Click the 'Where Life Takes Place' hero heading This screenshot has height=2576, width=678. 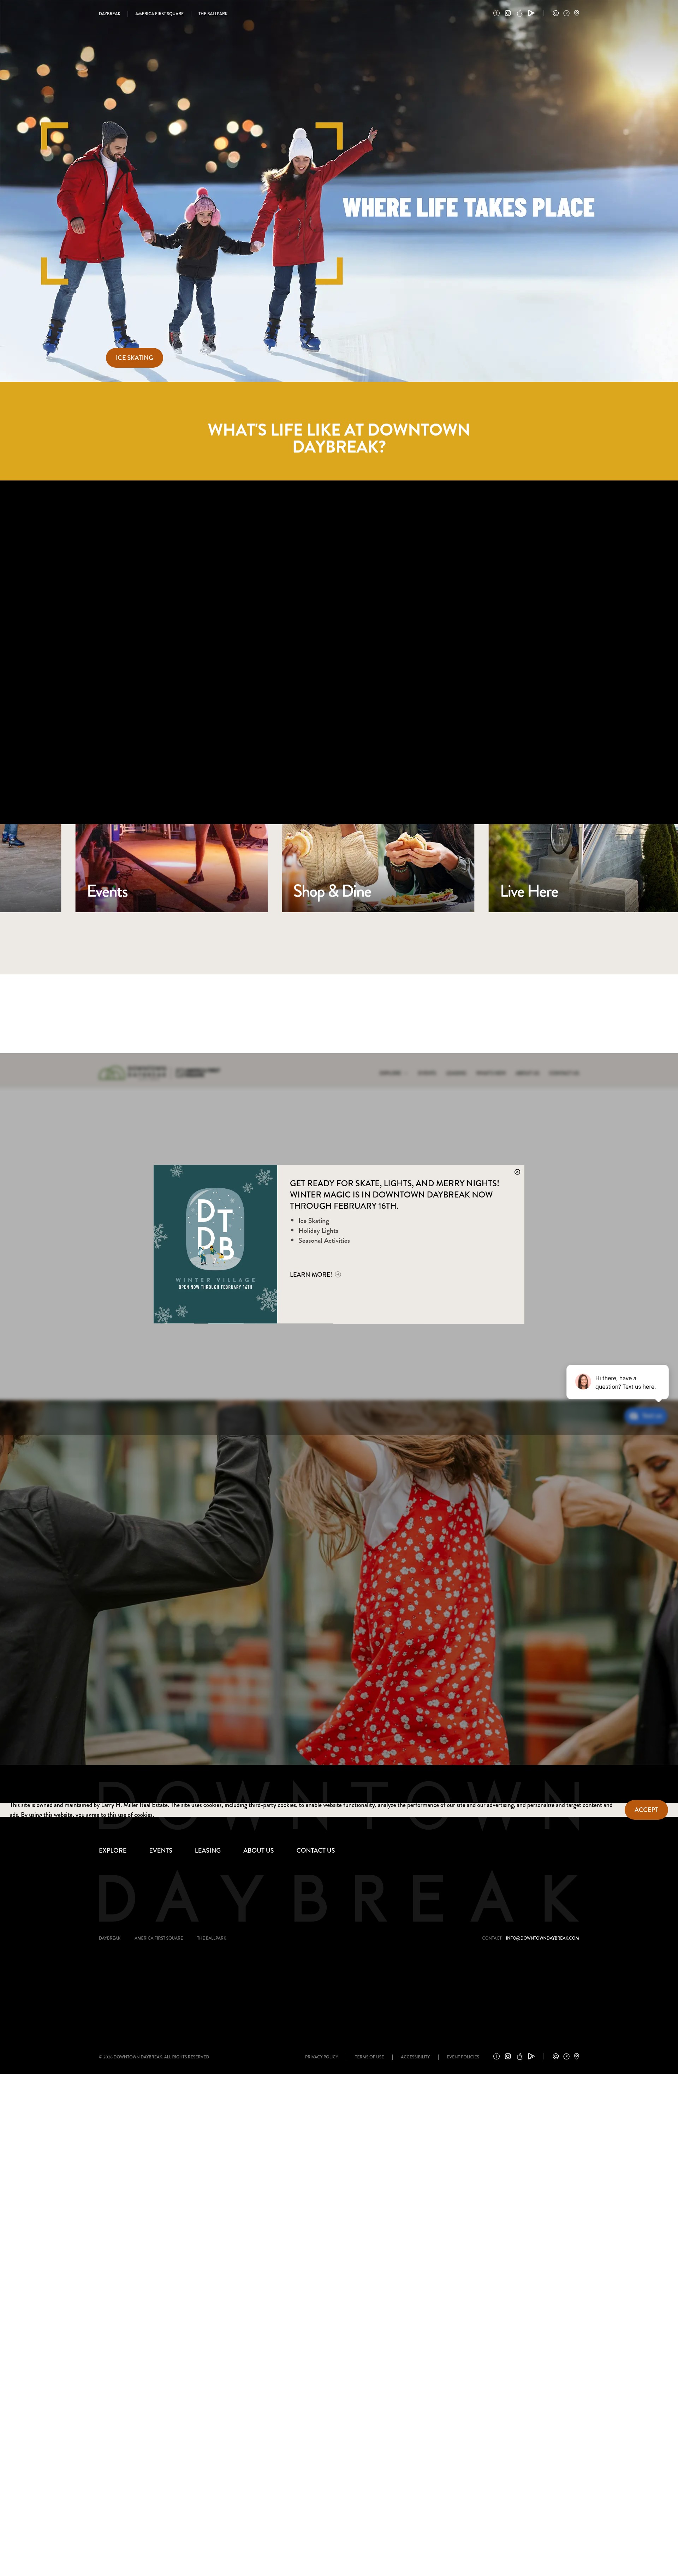pyautogui.click(x=468, y=207)
